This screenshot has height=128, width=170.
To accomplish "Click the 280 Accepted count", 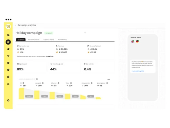I will tap(40, 86).
